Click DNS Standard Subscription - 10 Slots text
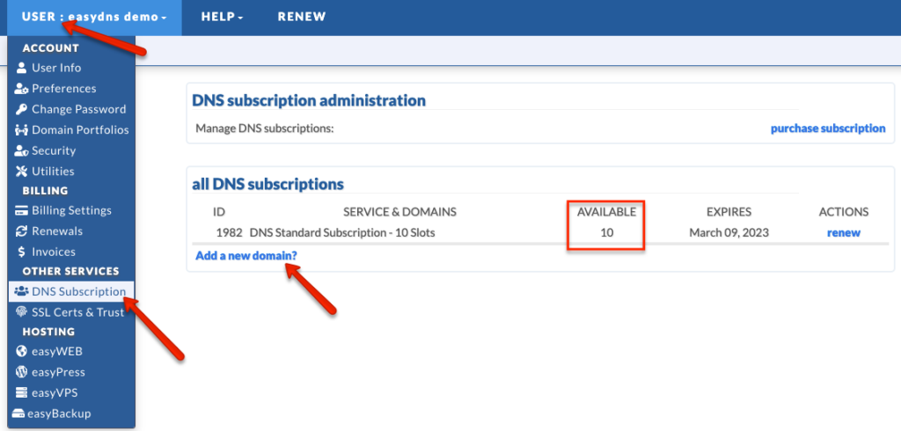 (x=342, y=233)
